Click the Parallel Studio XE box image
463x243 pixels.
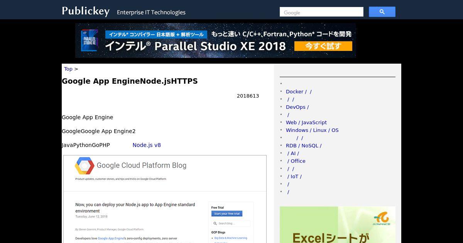coord(90,40)
